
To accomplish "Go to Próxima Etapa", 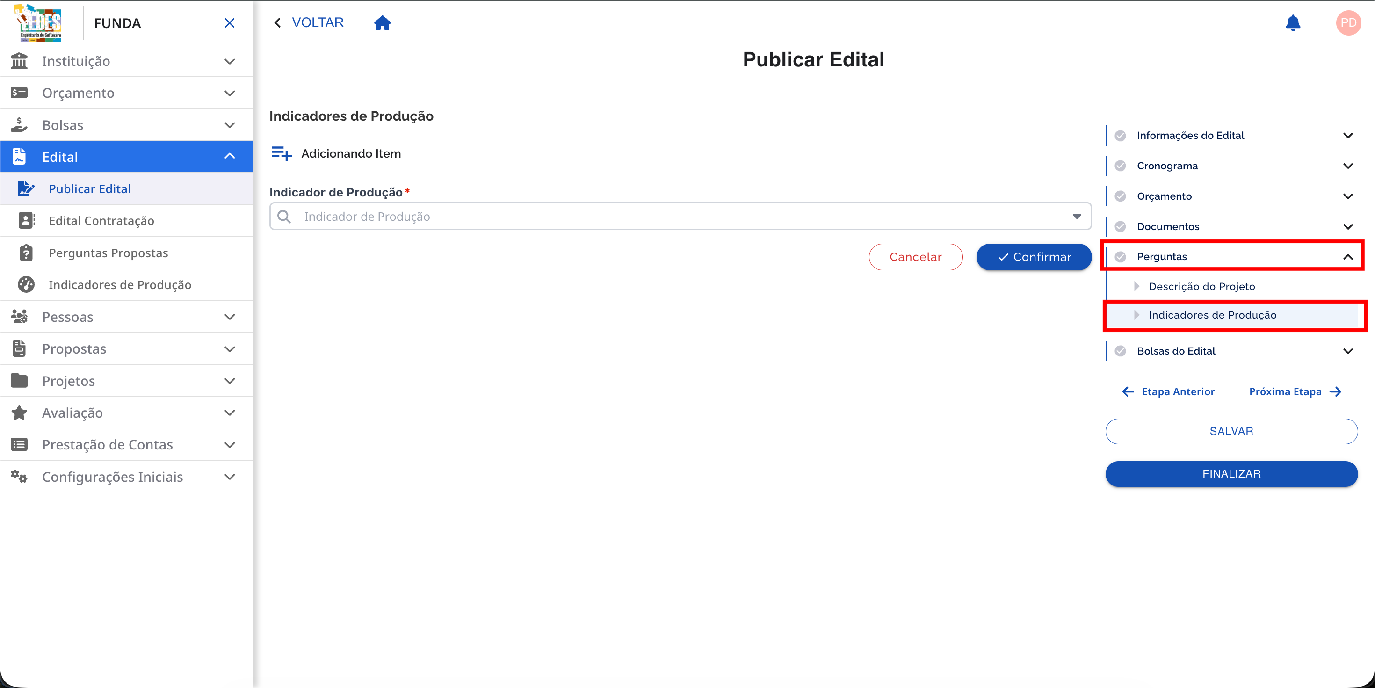I will pos(1295,392).
